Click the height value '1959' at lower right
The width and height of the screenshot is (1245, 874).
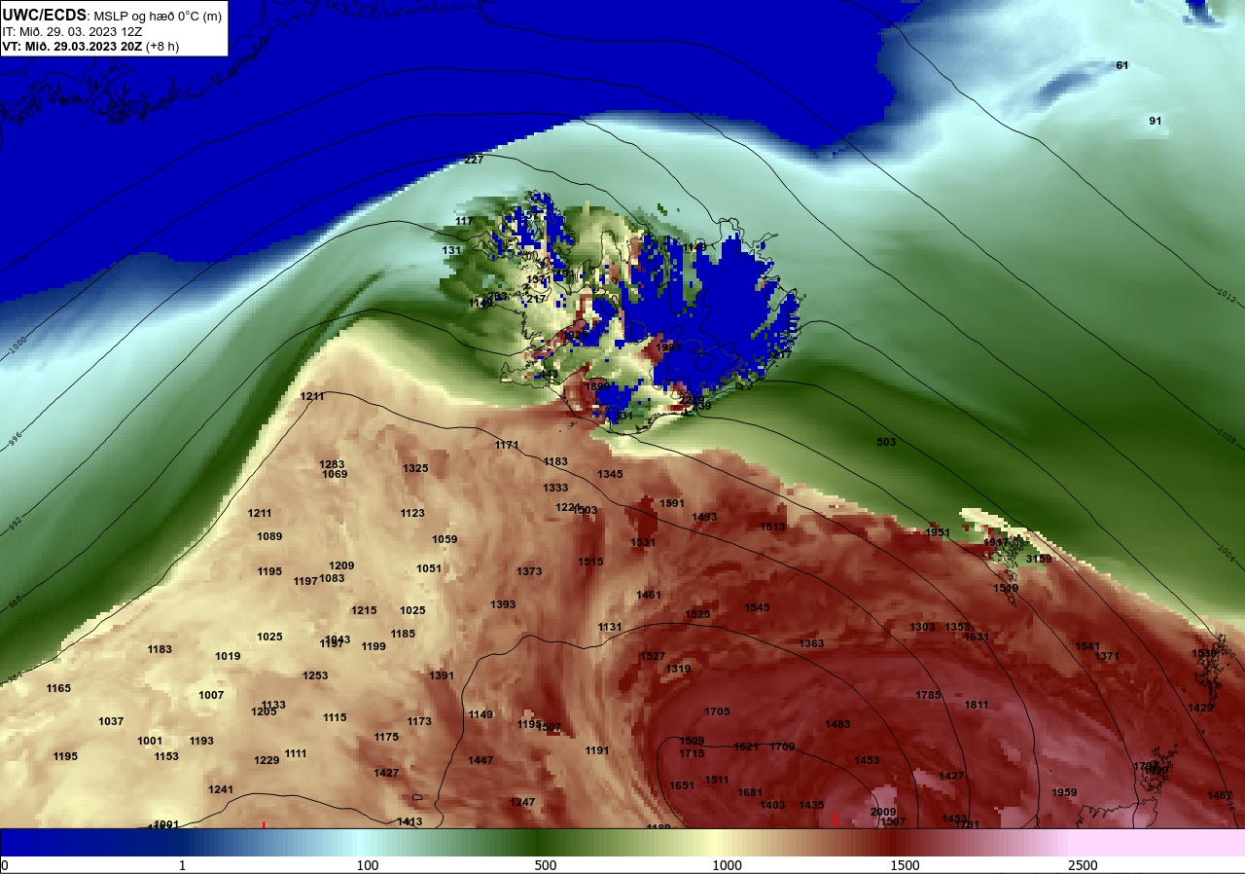(x=1064, y=792)
